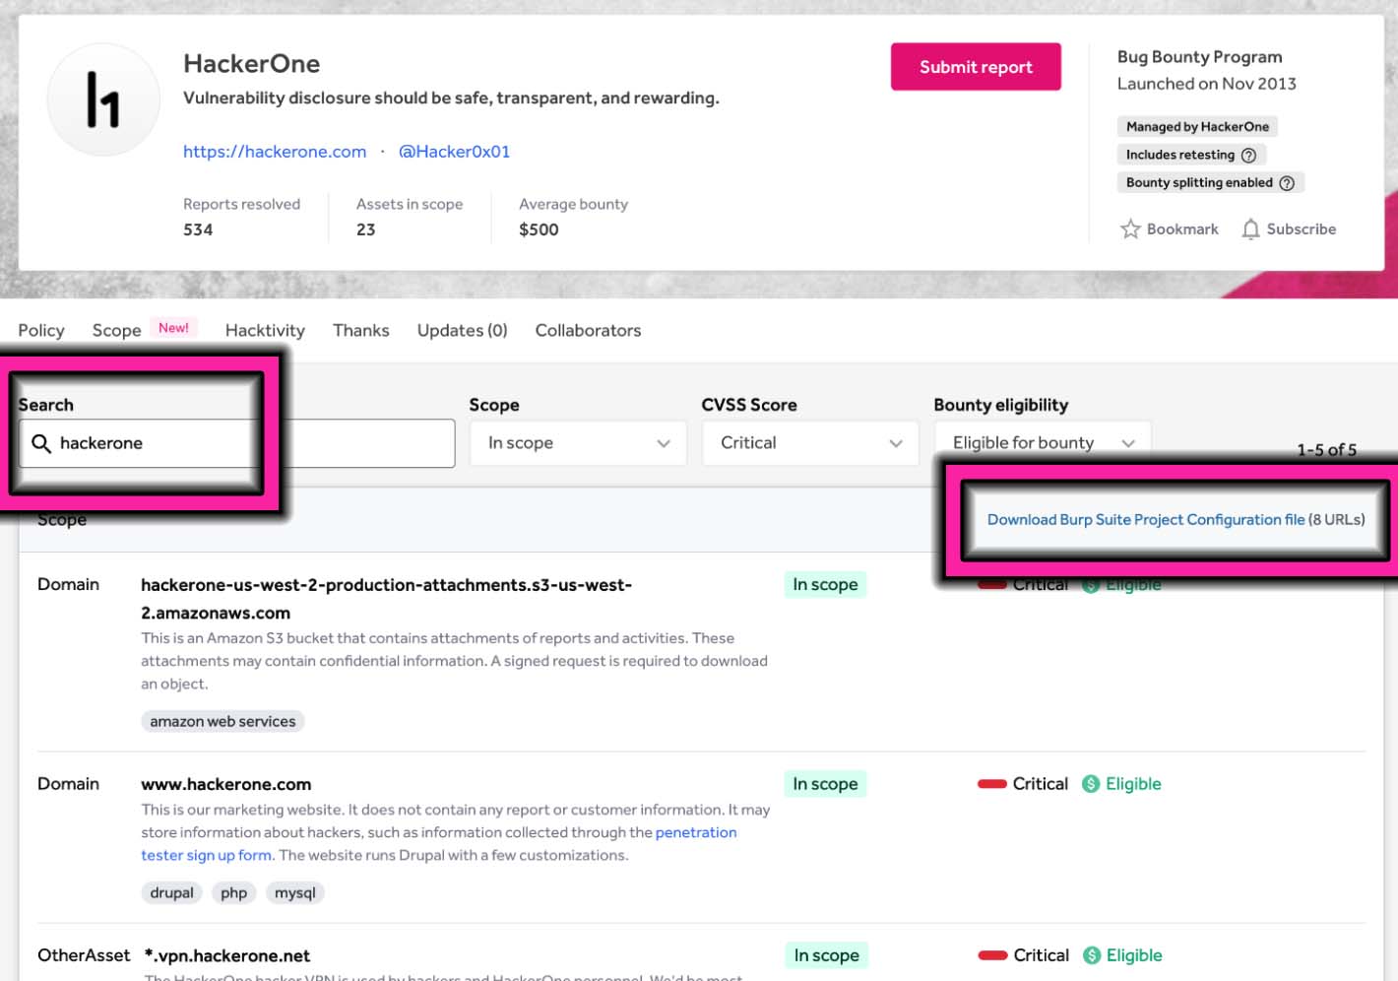
Task: Open the Hacktivity tab
Action: (x=265, y=331)
